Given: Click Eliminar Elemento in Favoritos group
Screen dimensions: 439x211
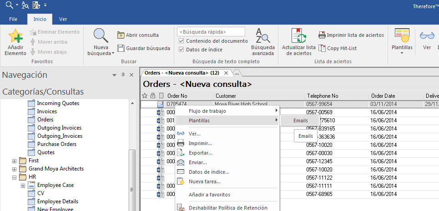Looking at the screenshot, I should (x=55, y=32).
